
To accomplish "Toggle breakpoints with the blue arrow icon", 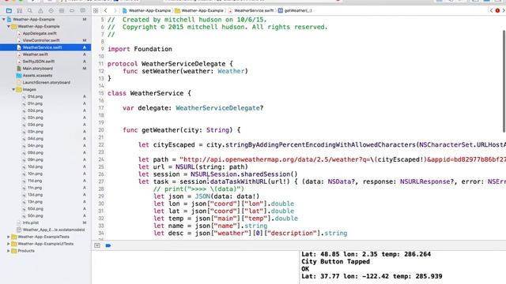I will tap(108, 245).
